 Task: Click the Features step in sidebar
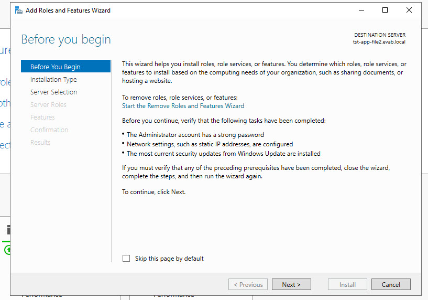pyautogui.click(x=42, y=117)
